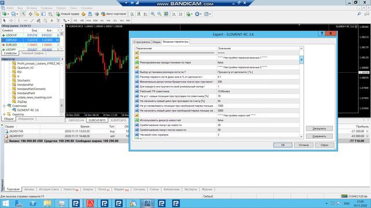Select the crosshair tool
This screenshot has width=371, height=208.
click(x=11, y=21)
